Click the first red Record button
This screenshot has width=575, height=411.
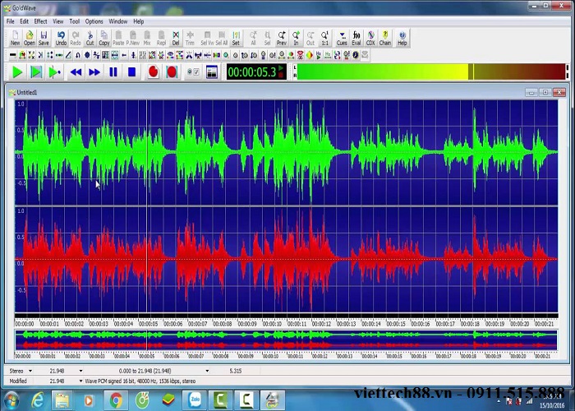point(154,72)
